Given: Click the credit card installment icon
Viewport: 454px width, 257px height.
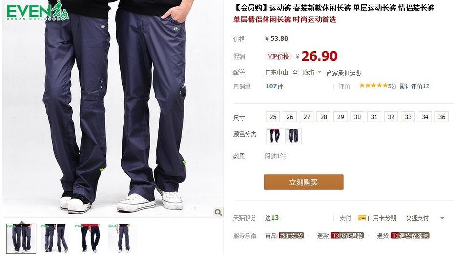Looking at the screenshot, I should pyautogui.click(x=362, y=218).
